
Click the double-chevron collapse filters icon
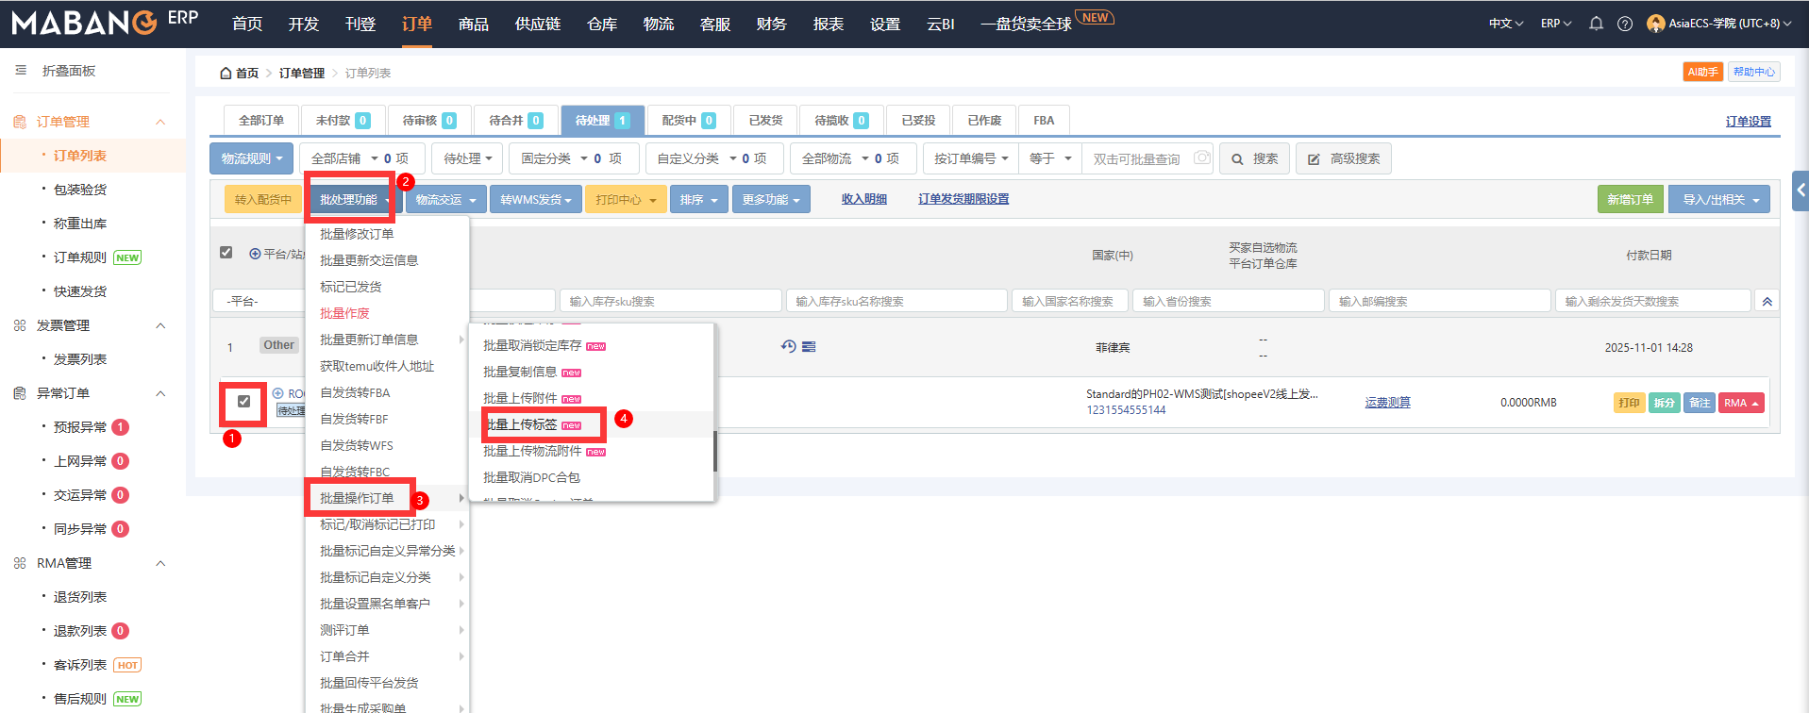1767,302
